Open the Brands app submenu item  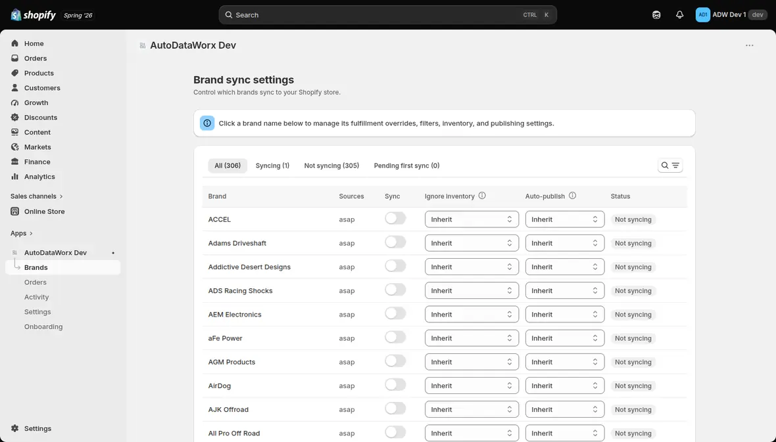pyautogui.click(x=63, y=267)
